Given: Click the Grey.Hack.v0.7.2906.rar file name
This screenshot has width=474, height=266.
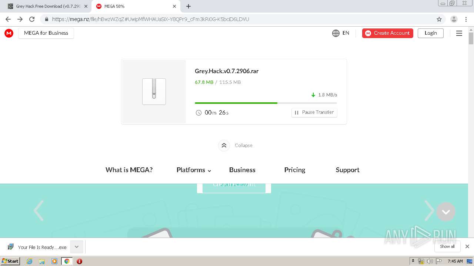Looking at the screenshot, I should [x=227, y=71].
